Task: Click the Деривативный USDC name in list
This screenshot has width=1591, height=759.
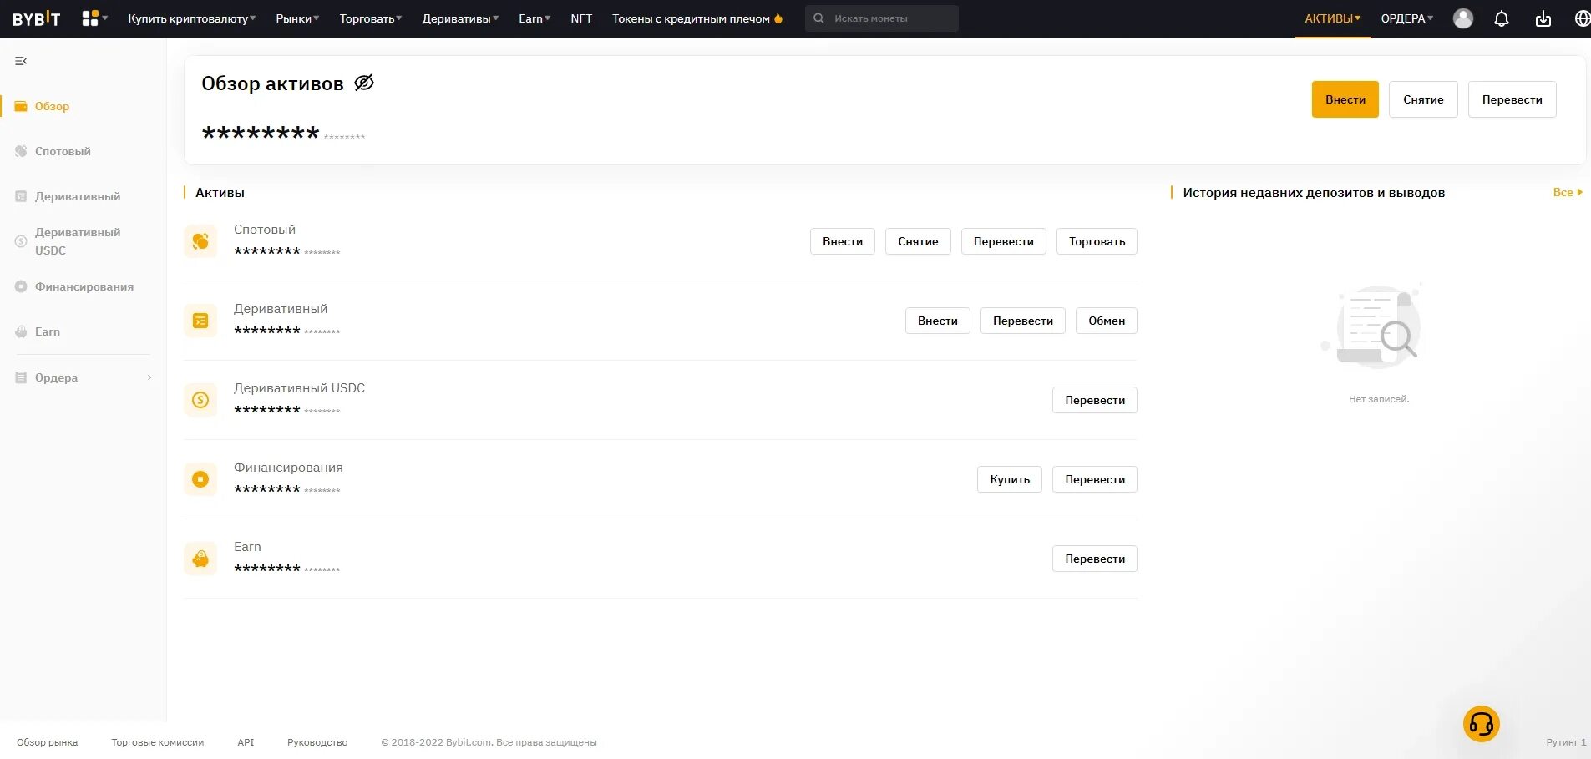Action: pyautogui.click(x=299, y=388)
